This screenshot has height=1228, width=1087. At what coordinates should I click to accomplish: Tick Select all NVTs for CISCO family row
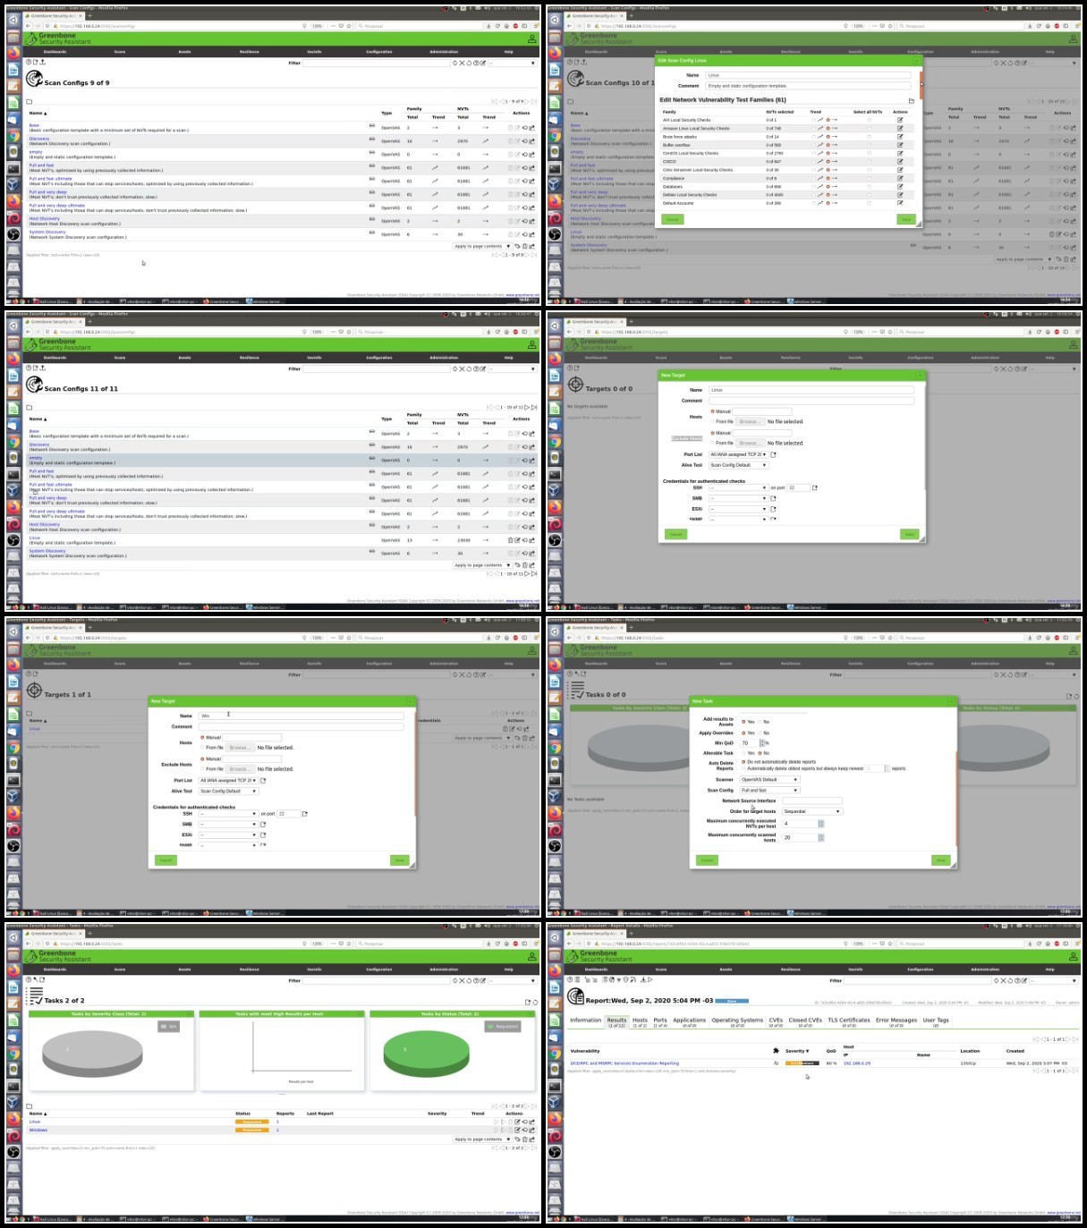pos(869,162)
